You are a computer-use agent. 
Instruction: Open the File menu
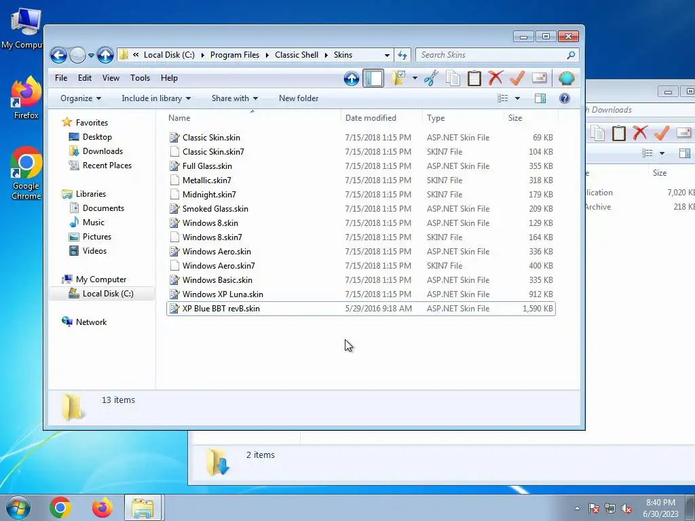[61, 78]
